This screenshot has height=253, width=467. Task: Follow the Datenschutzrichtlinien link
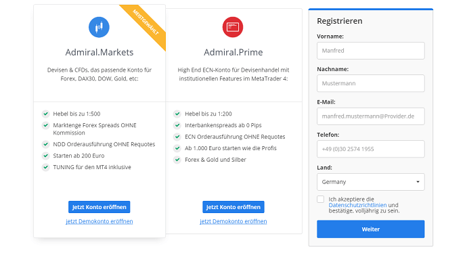(357, 205)
